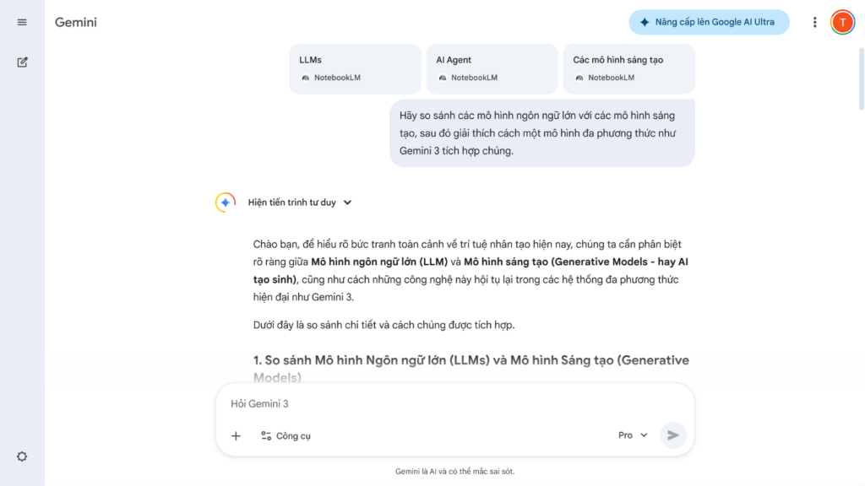Click the sliders icon beside Công cụ
Viewport: 865px width, 486px height.
click(x=266, y=435)
